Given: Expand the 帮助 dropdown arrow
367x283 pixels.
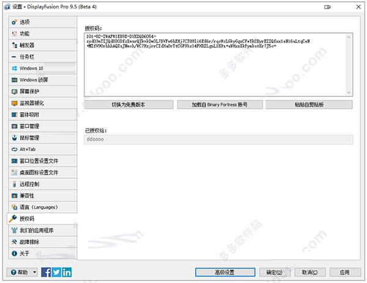Looking at the screenshot, I should pyautogui.click(x=35, y=272).
